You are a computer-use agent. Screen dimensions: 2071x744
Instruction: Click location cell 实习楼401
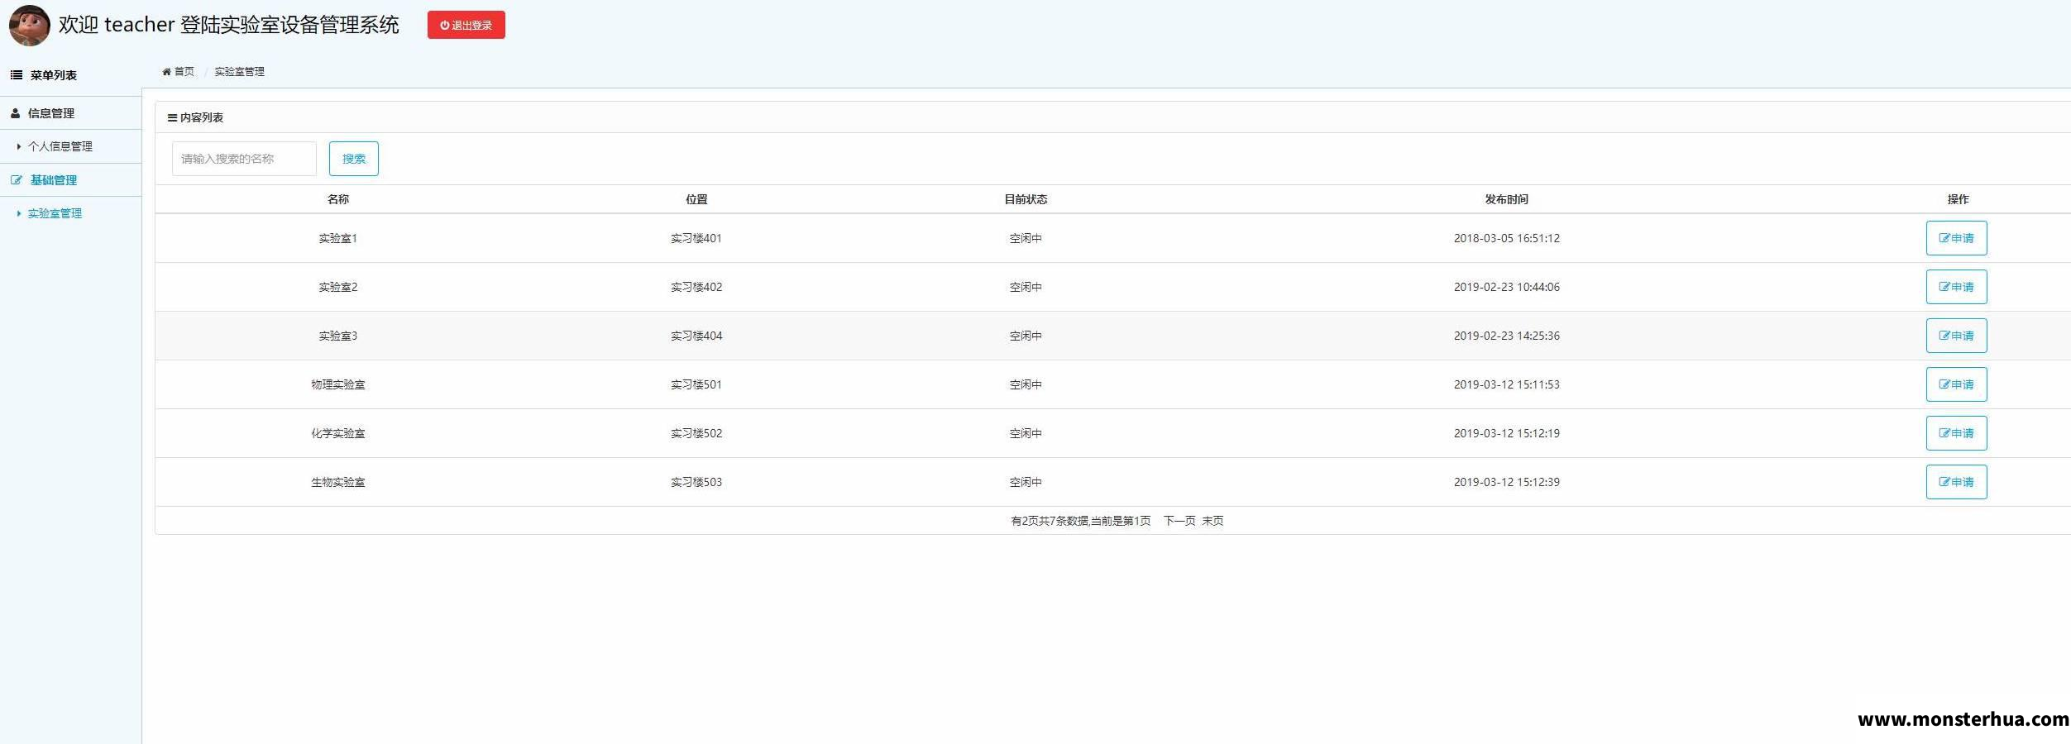[696, 238]
